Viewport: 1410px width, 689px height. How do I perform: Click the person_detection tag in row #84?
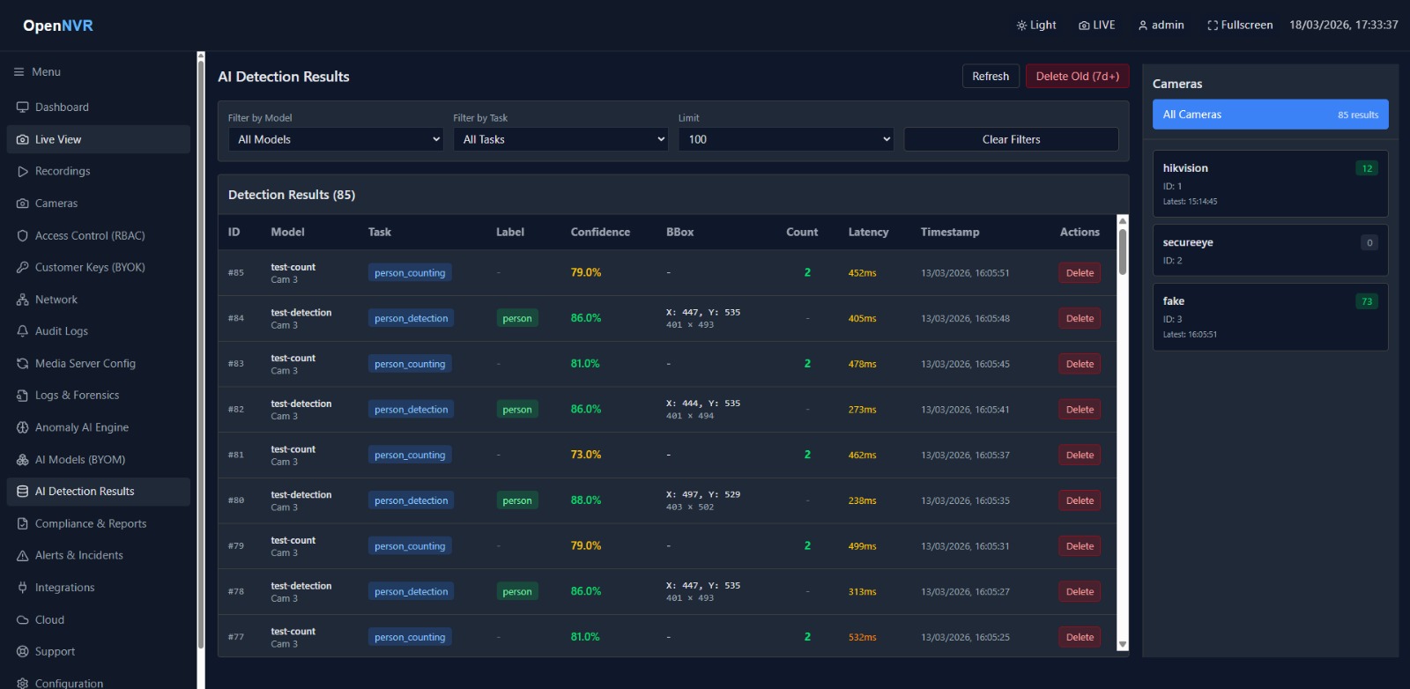click(411, 318)
